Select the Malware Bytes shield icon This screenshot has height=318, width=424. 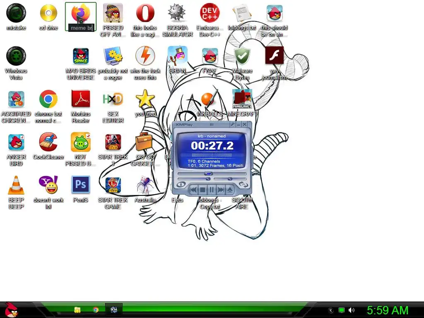tap(242, 56)
